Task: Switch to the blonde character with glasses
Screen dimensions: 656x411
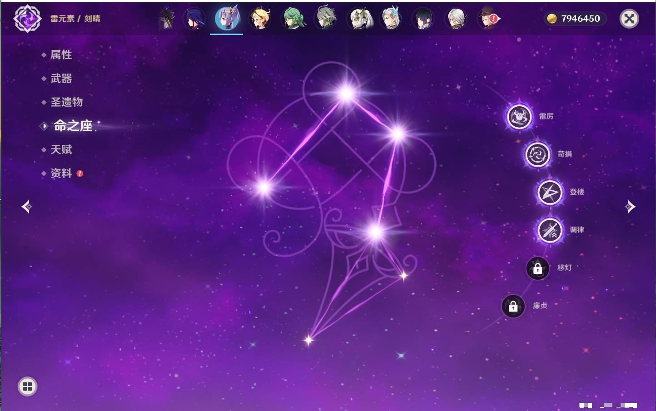Action: click(260, 19)
